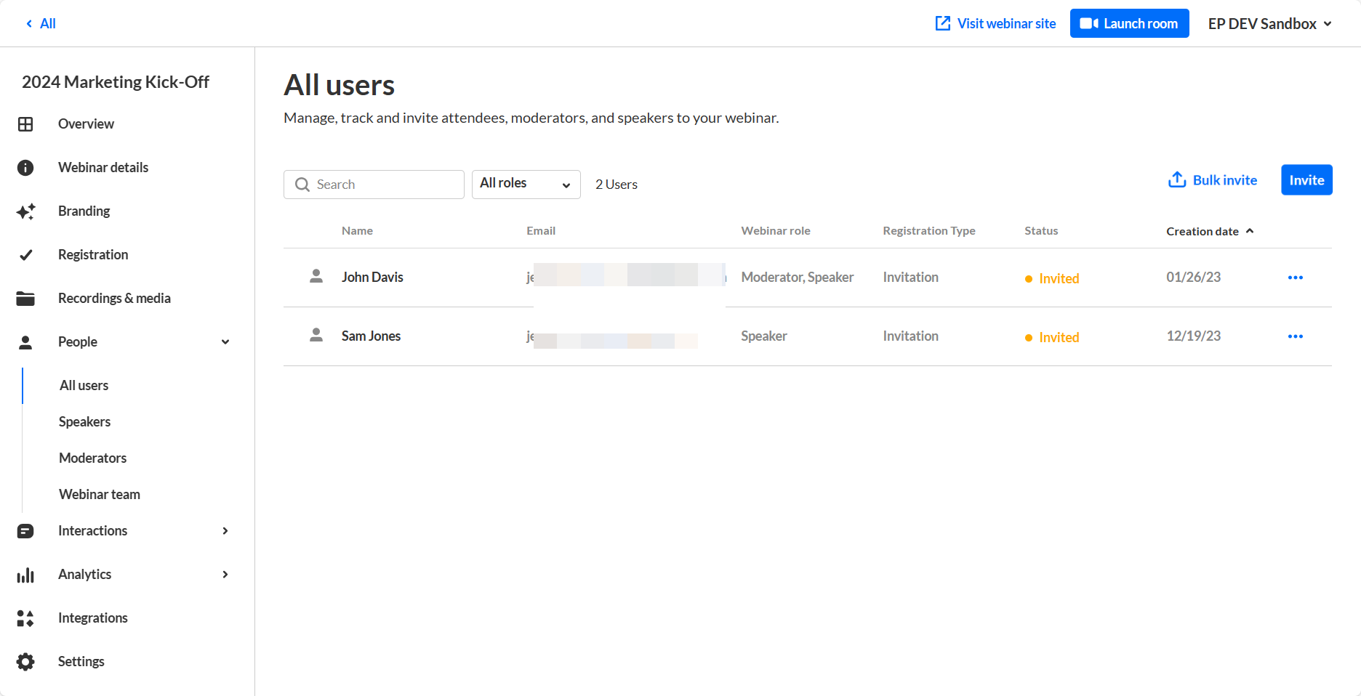Click the Branding sparkle icon
The image size is (1361, 696).
pos(25,211)
